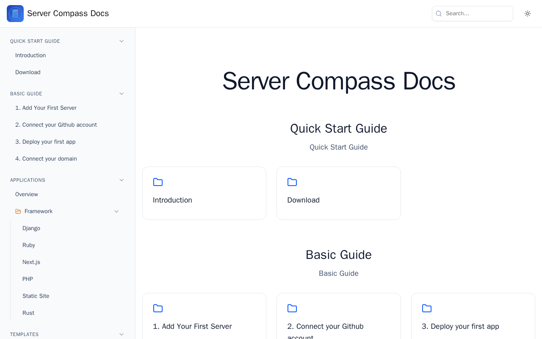Screen dimensions: 542x339
Task: Collapse the Quick Start Guide sidebar section
Action: tap(122, 41)
